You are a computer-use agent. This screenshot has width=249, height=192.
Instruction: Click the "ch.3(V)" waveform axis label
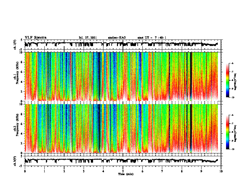tap(15, 161)
